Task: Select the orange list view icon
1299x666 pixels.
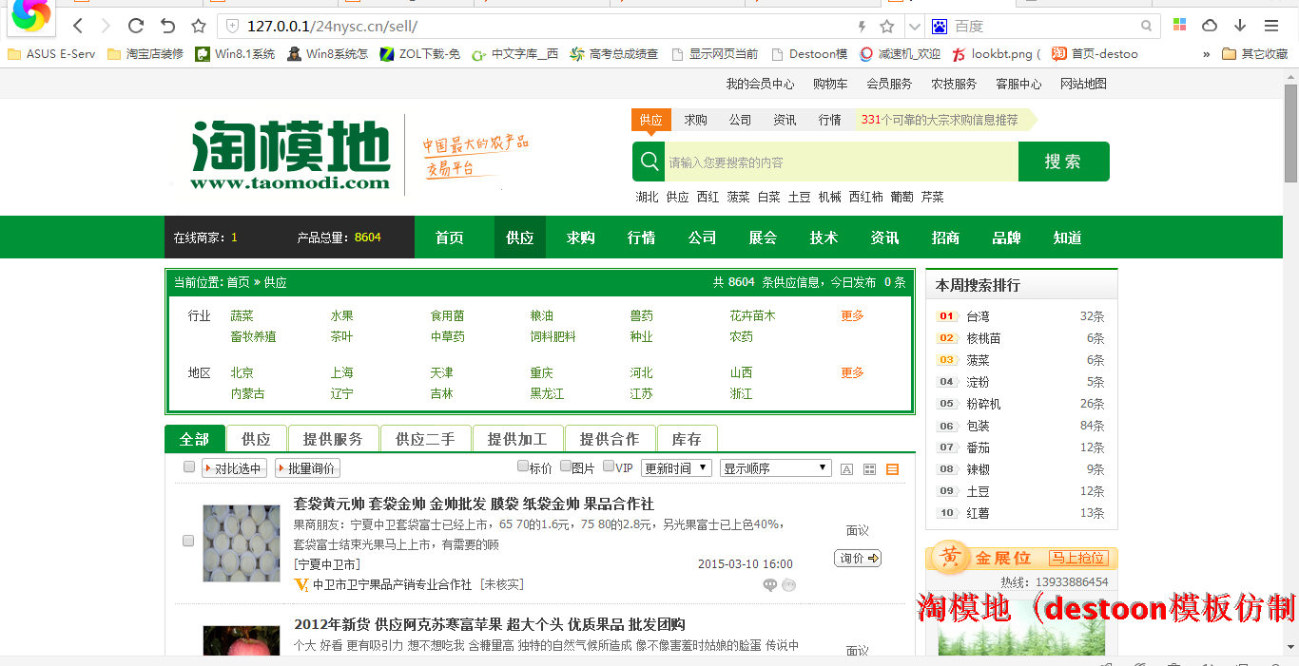Action: pyautogui.click(x=892, y=469)
